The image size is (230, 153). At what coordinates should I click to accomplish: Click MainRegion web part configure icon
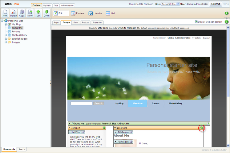click(131, 142)
